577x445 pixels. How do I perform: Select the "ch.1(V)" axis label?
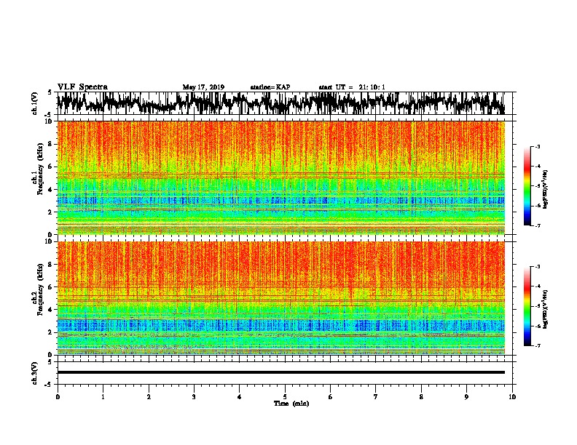point(35,104)
